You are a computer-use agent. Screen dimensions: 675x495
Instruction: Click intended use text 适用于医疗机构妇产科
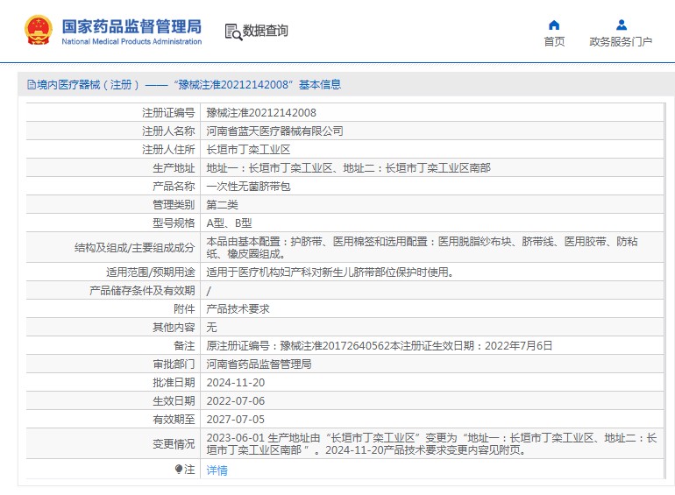click(330, 272)
